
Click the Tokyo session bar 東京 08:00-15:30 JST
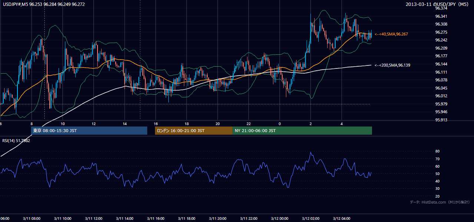click(89, 131)
